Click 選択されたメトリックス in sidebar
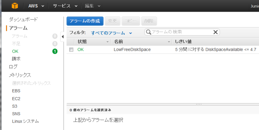The width and height of the screenshot is (259, 130). (x=31, y=83)
